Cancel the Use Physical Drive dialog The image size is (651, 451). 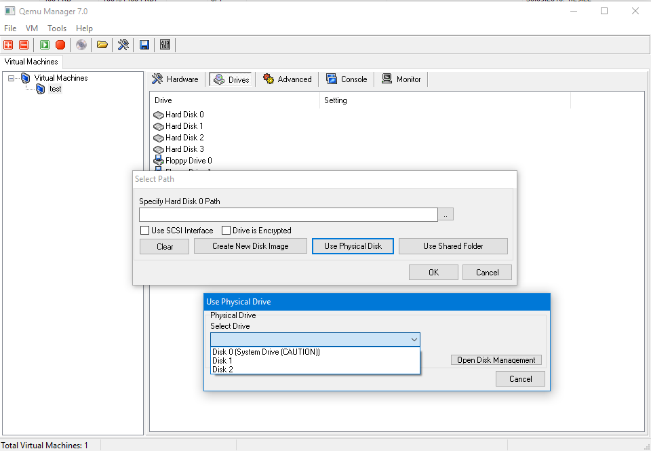coord(520,378)
